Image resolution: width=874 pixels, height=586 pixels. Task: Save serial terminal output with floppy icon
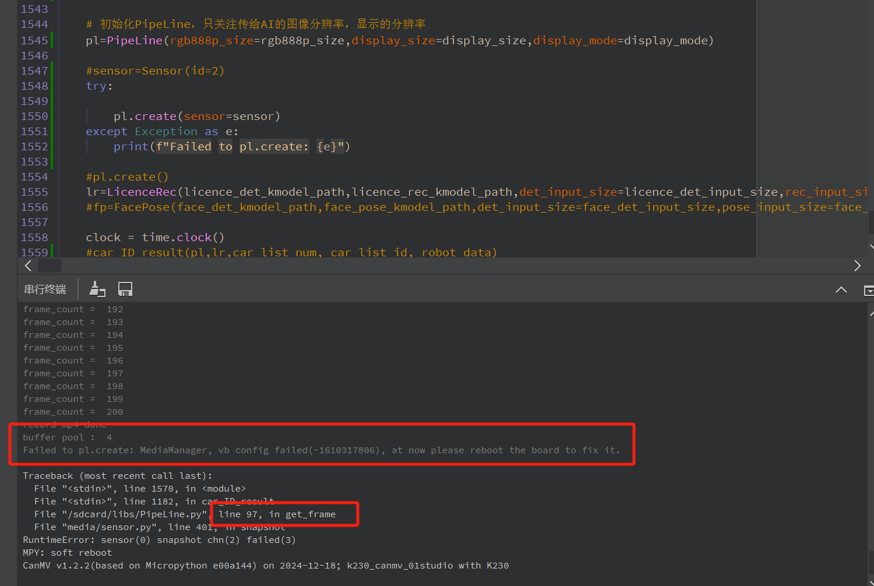[125, 289]
